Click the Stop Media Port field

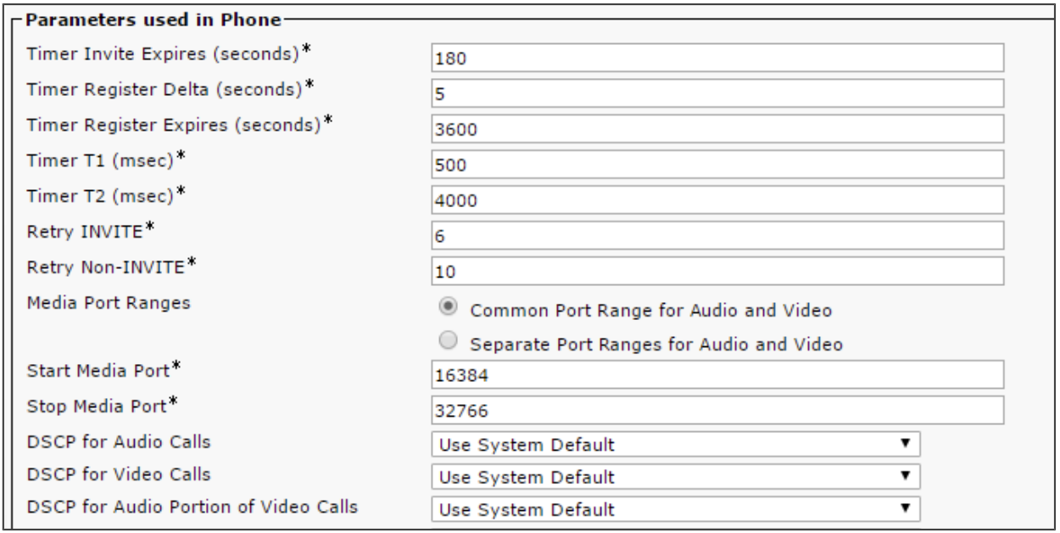pos(717,410)
